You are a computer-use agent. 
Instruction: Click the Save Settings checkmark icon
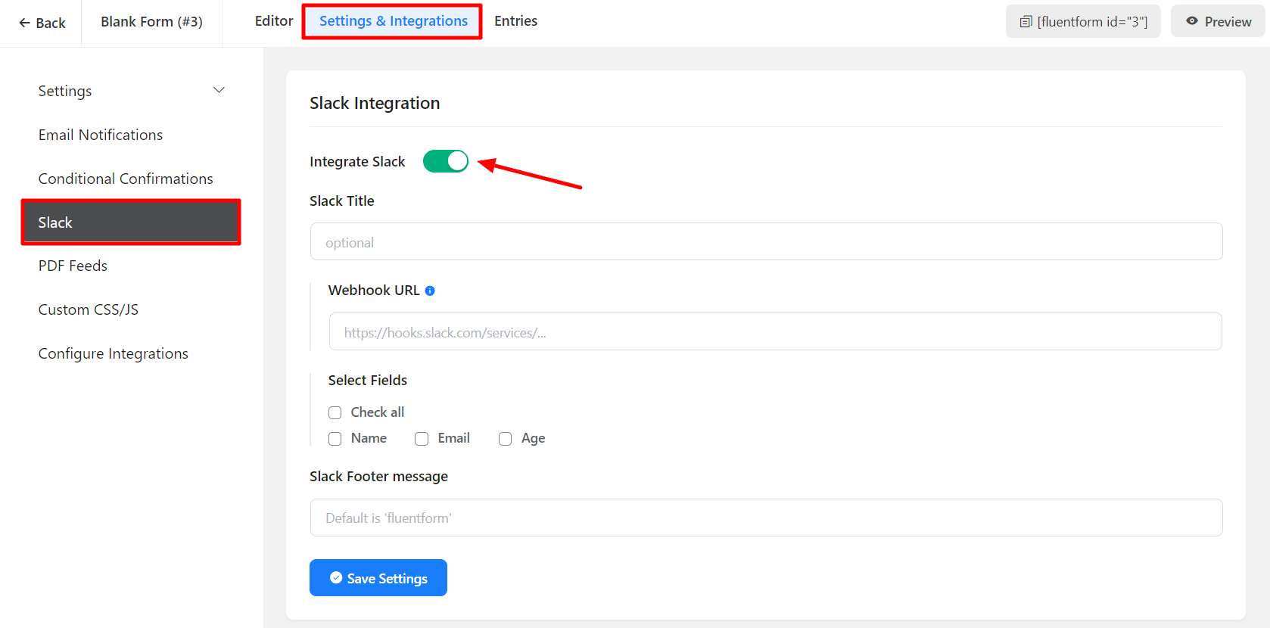click(336, 578)
